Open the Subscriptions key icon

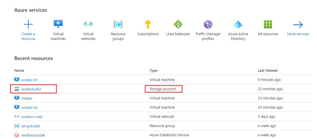148,25
